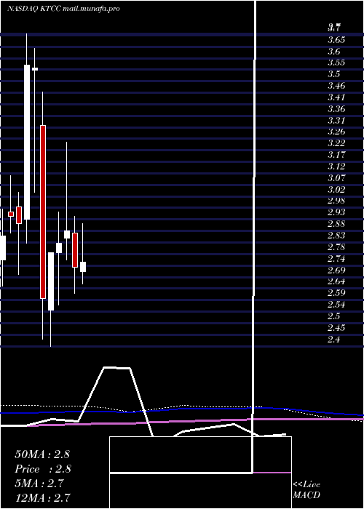The width and height of the screenshot is (364, 509).
Task: Click the 3.31 price axis label
Action: (x=336, y=121)
